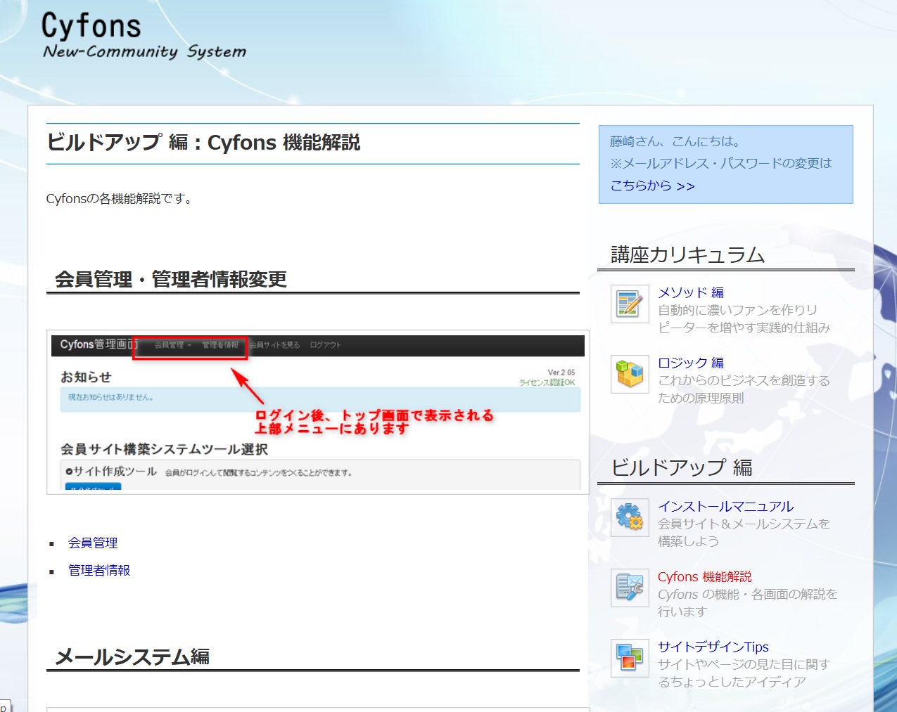Open the ロジック 編 link
The width and height of the screenshot is (897, 712).
(690, 363)
